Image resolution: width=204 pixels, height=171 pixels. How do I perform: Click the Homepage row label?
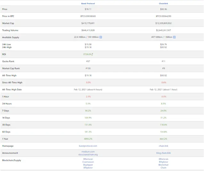pyautogui.click(x=8, y=146)
